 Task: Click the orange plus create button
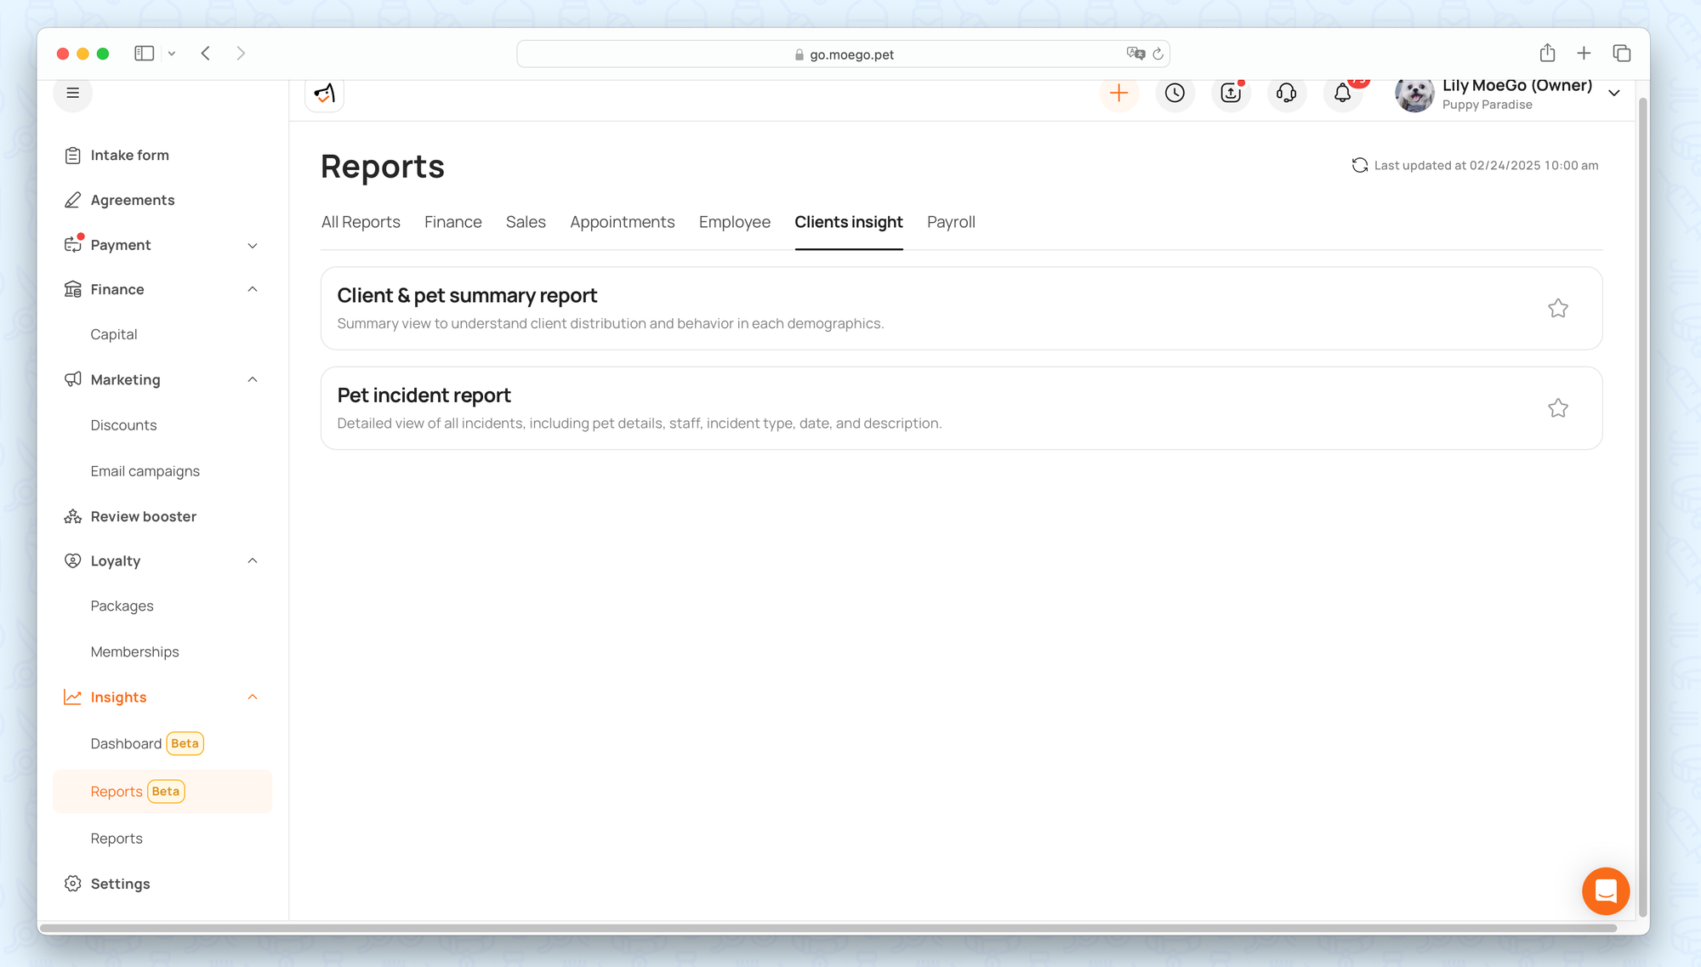[1118, 93]
